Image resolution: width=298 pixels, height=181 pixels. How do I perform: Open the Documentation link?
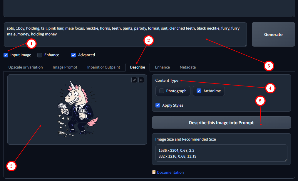click(170, 172)
